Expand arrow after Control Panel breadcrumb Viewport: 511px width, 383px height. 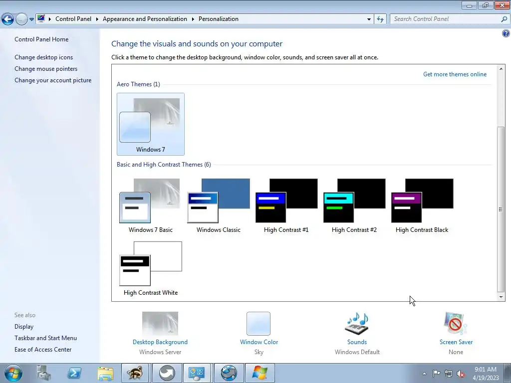click(x=97, y=19)
